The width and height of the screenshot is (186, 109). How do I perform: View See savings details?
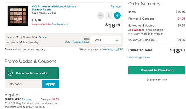(139, 58)
